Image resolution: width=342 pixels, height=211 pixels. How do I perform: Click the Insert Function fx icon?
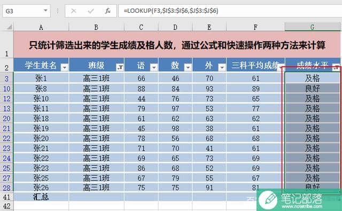tap(107, 11)
